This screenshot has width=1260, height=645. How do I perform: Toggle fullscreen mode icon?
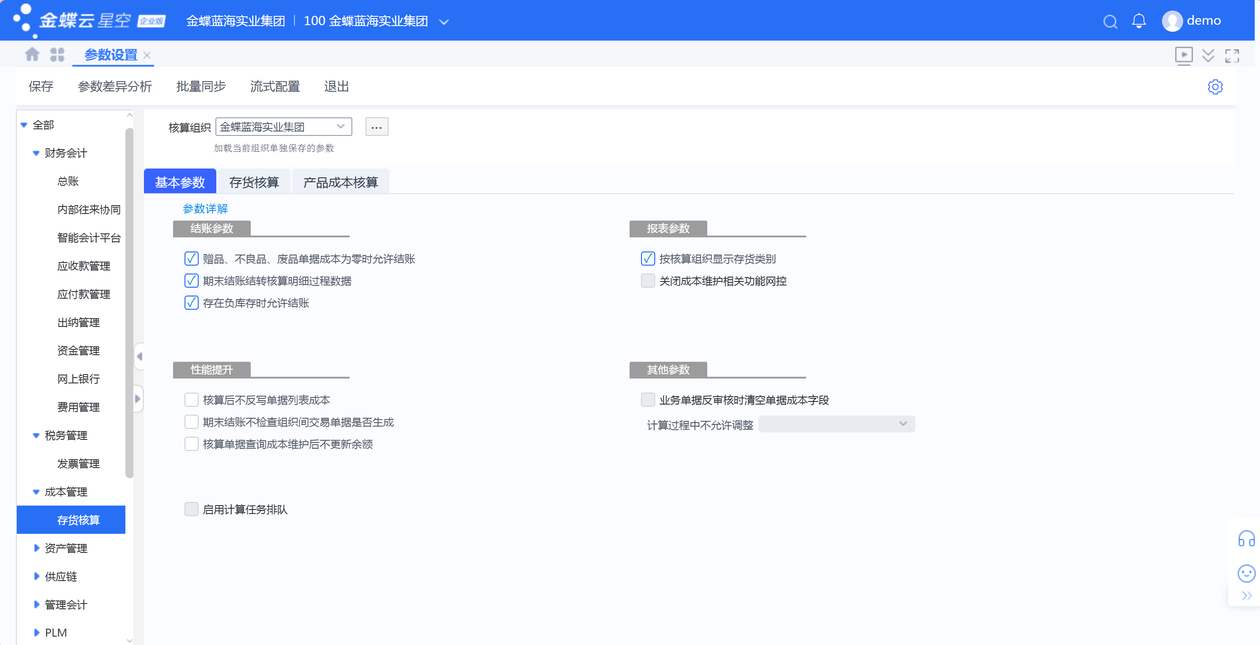coord(1232,55)
